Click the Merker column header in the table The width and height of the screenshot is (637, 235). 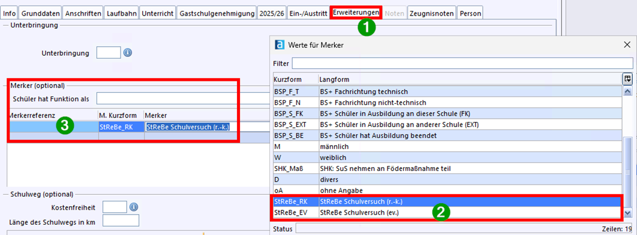click(x=207, y=115)
